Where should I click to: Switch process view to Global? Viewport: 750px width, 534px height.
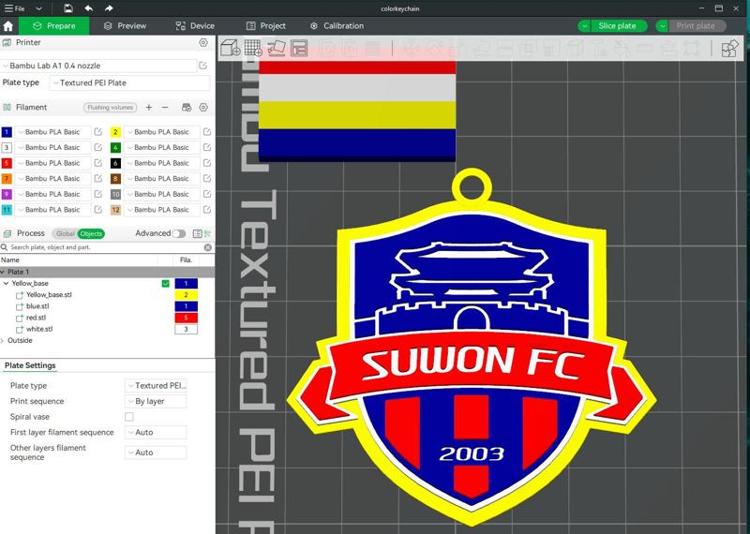coord(65,234)
